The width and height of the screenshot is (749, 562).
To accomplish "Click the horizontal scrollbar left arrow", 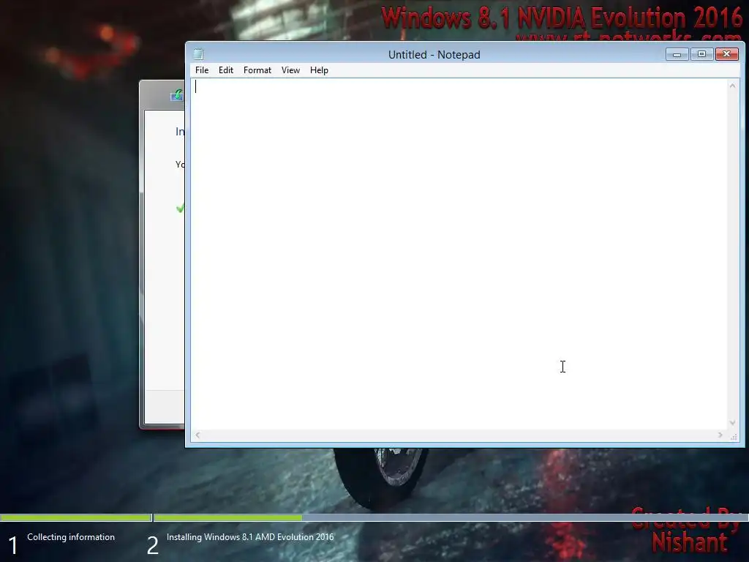I will coord(197,435).
